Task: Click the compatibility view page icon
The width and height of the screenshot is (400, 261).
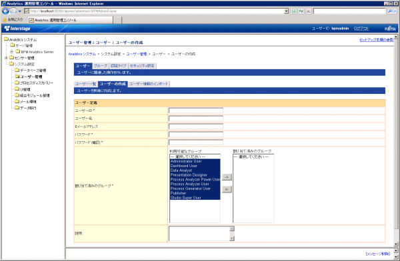Action: click(293, 11)
